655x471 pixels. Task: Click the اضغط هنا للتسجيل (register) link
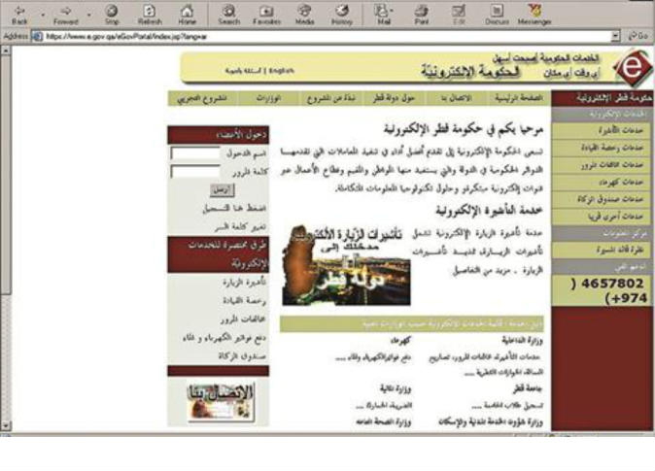234,209
